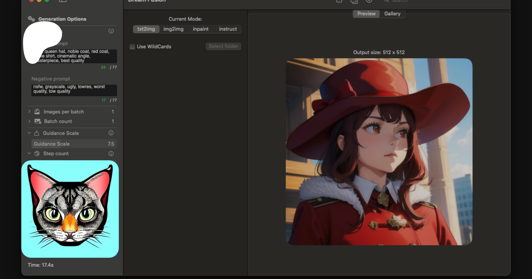Open the prompt section info icon
Image resolution: width=532 pixels, height=279 pixels.
click(x=111, y=31)
